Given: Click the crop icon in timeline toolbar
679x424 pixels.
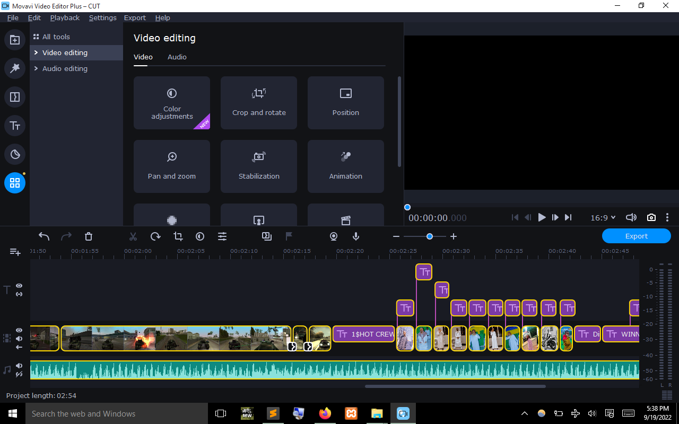Looking at the screenshot, I should (178, 236).
